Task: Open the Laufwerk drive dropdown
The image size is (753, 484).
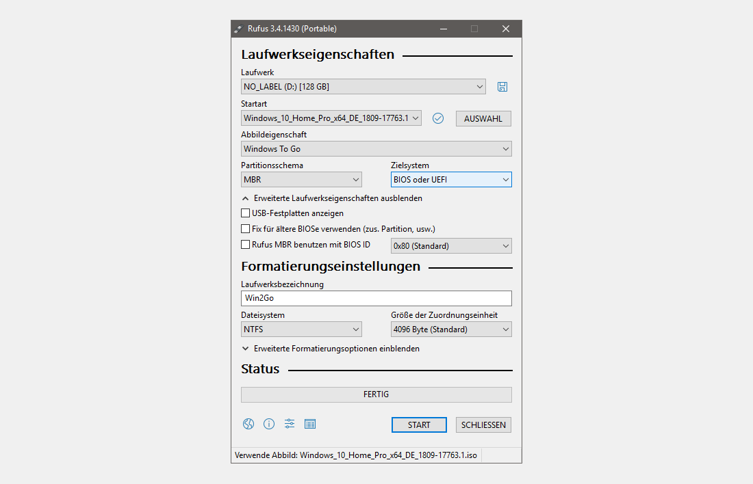Action: click(x=363, y=87)
